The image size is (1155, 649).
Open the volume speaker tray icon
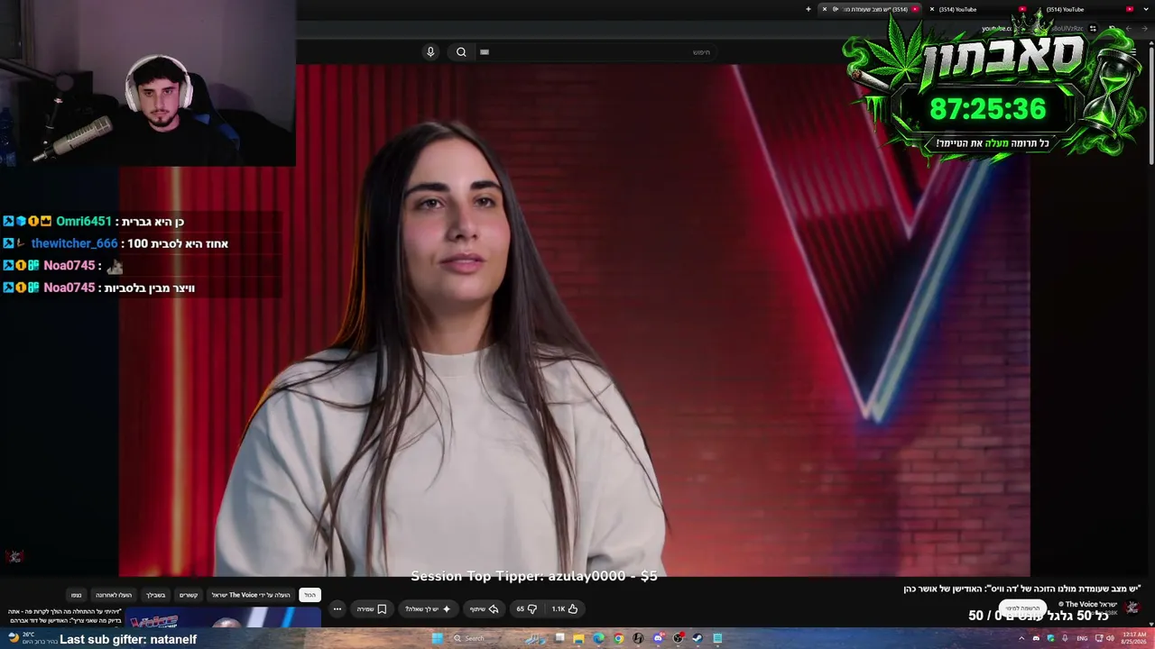coord(1110,638)
